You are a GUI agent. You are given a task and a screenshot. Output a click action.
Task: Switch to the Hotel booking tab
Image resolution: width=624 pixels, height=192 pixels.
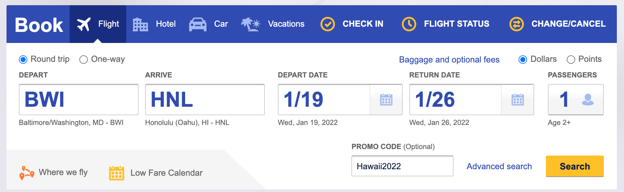pos(154,24)
